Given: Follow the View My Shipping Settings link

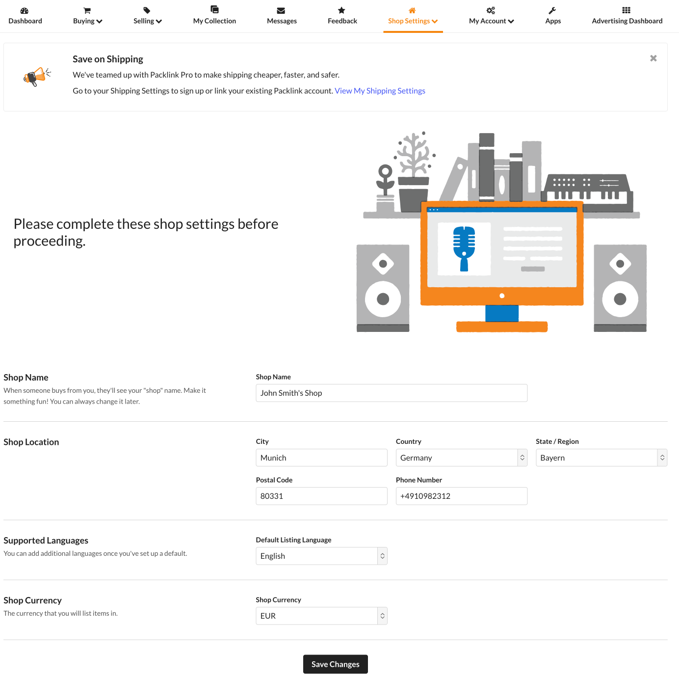Looking at the screenshot, I should [380, 91].
